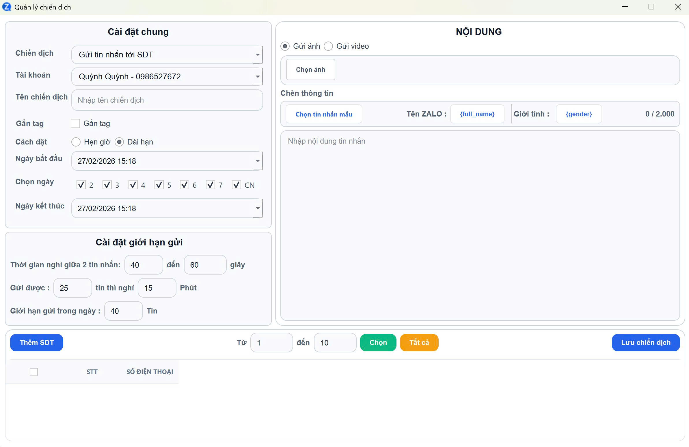Screen dimensions: 689x447
Task: Save with Lưu chiến dịch button
Action: tap(646, 343)
